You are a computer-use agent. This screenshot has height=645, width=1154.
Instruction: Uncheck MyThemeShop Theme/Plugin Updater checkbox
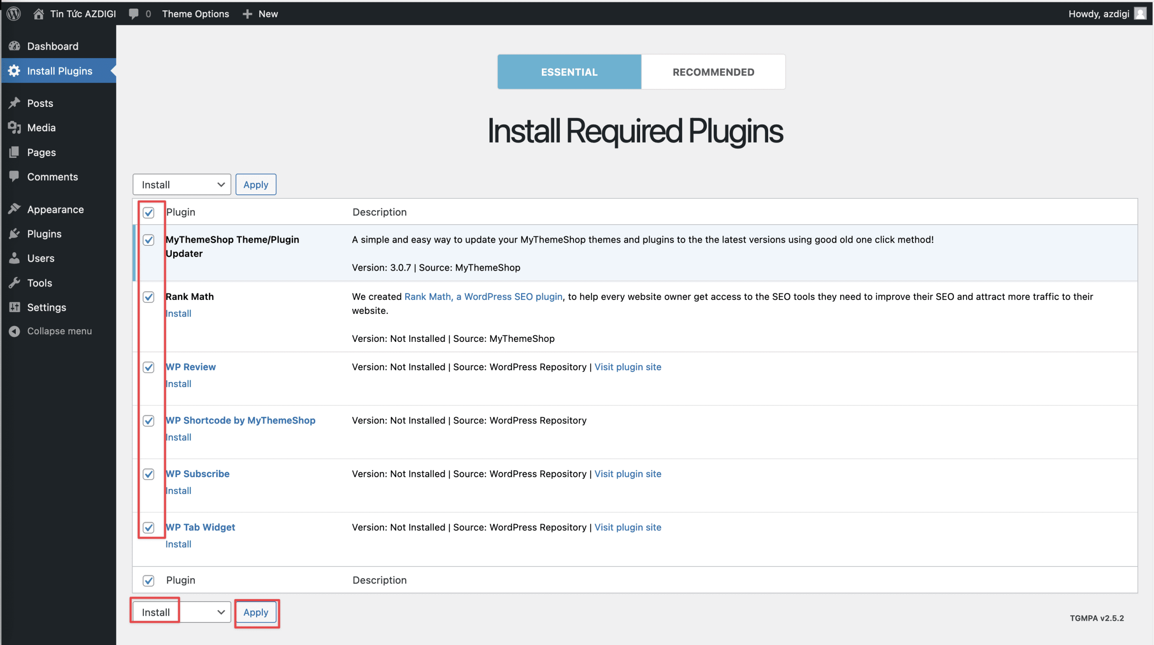tap(148, 240)
